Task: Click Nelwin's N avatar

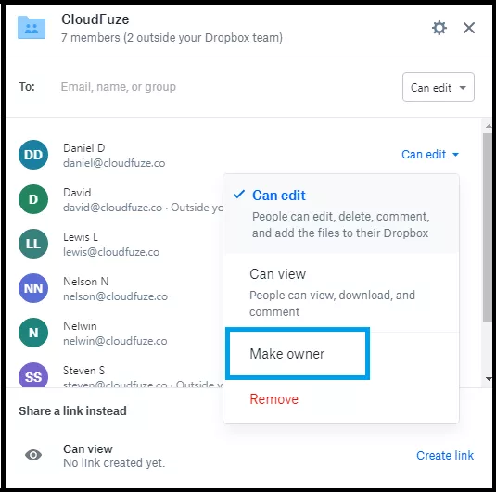Action: (x=33, y=333)
